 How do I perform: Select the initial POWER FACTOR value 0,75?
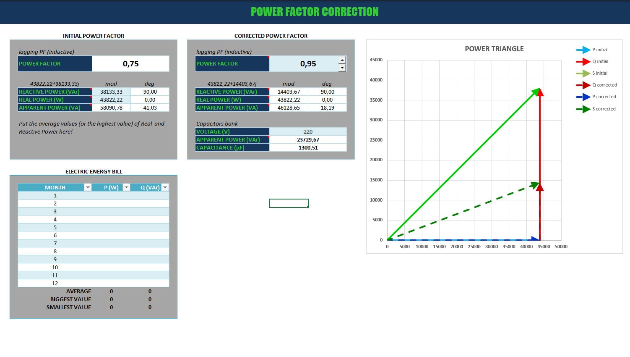point(130,63)
